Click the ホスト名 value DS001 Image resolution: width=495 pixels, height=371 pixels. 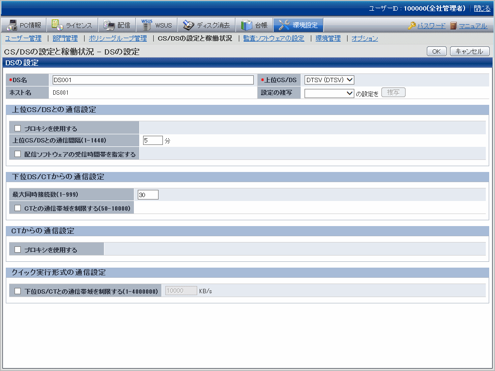pyautogui.click(x=60, y=93)
